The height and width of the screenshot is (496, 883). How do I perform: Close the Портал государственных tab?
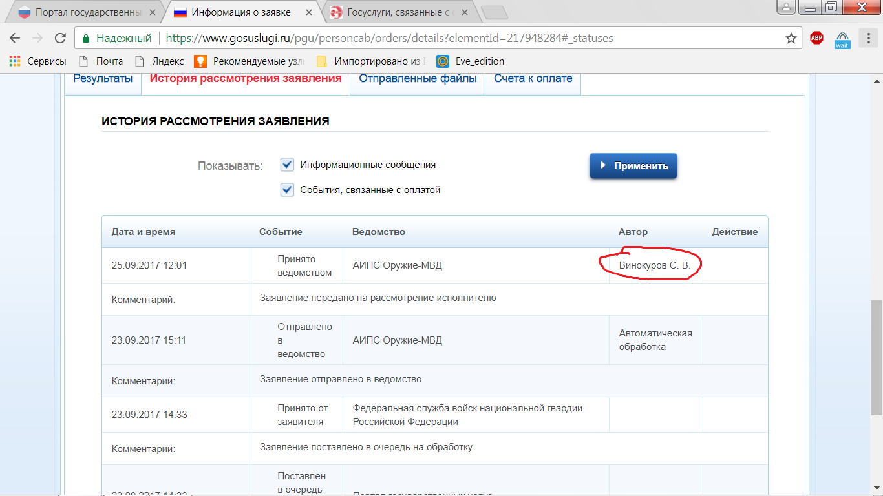(x=154, y=12)
